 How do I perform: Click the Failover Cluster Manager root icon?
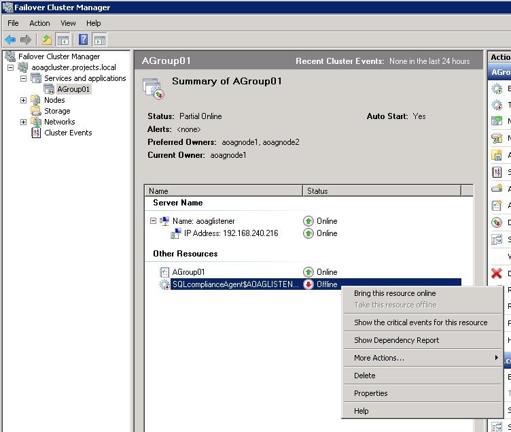[10, 56]
